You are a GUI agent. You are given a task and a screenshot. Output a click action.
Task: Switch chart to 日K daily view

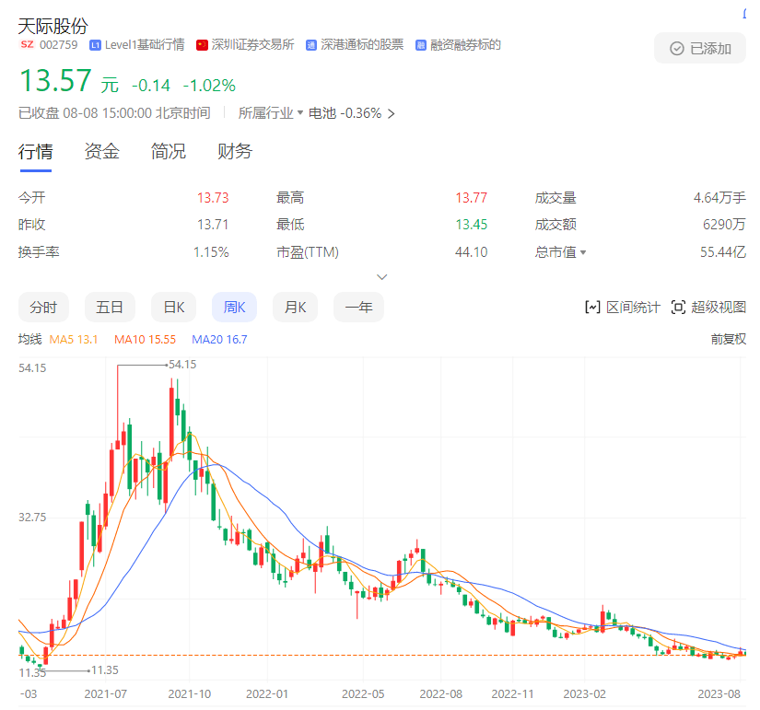coord(173,308)
